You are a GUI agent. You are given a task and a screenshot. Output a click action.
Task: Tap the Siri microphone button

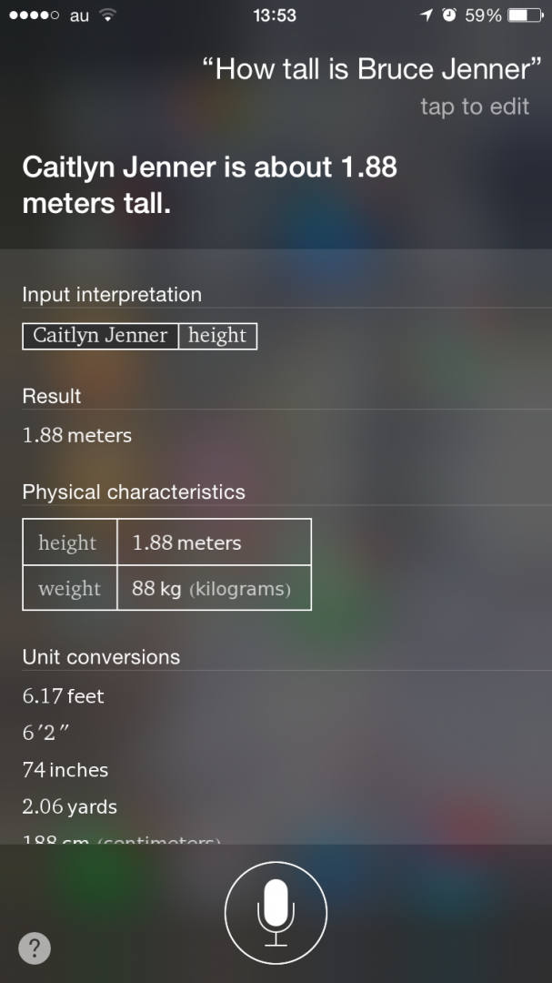[276, 913]
